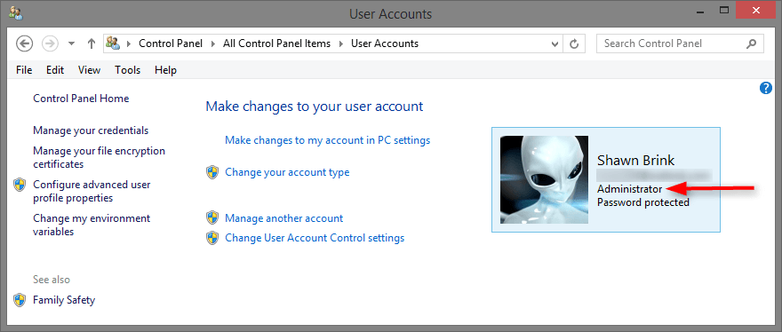Maximize the User Accounts window
Screen dimensions: 782x332
[724, 10]
